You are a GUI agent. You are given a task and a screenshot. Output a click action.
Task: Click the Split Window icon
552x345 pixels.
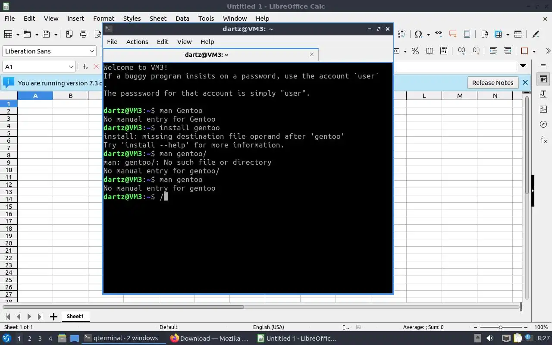[518, 34]
